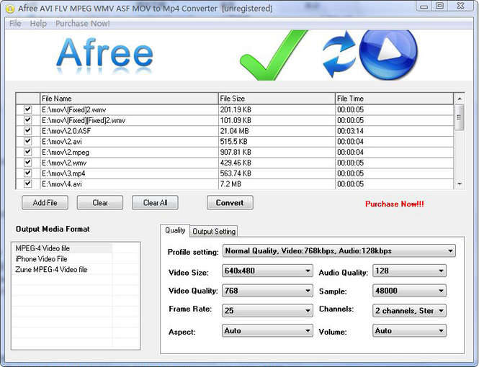Open the Profile setting dropdown
Viewport: 479px width, 367px height.
tap(339, 250)
